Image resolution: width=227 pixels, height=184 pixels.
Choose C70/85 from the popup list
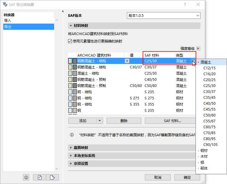(210, 133)
